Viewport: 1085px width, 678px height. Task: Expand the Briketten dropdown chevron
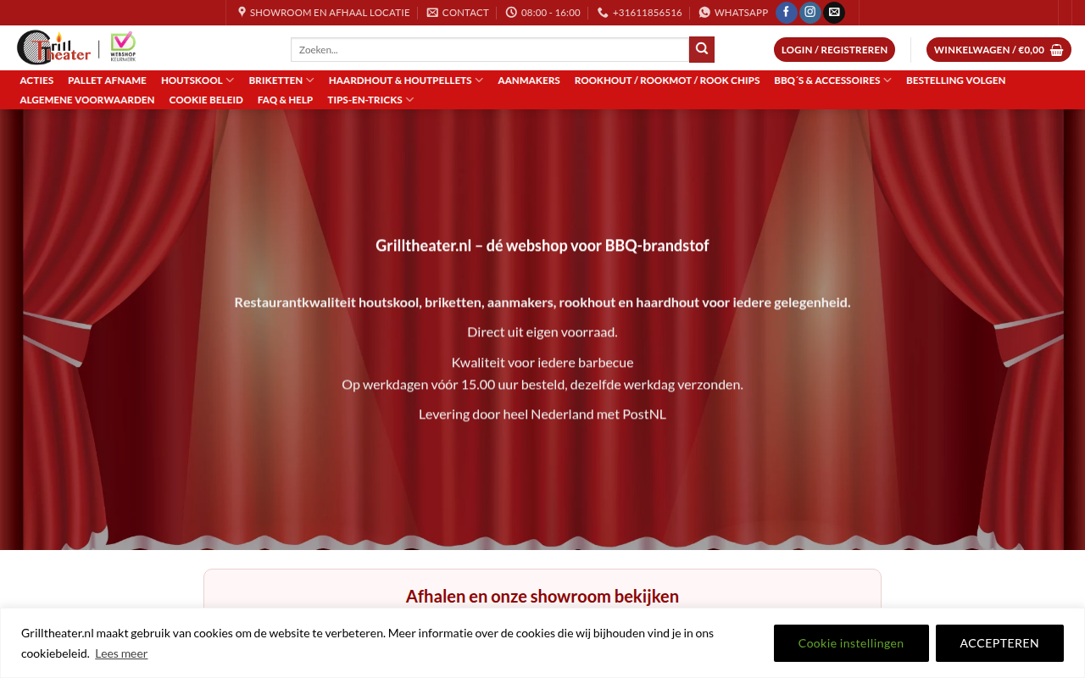310,81
